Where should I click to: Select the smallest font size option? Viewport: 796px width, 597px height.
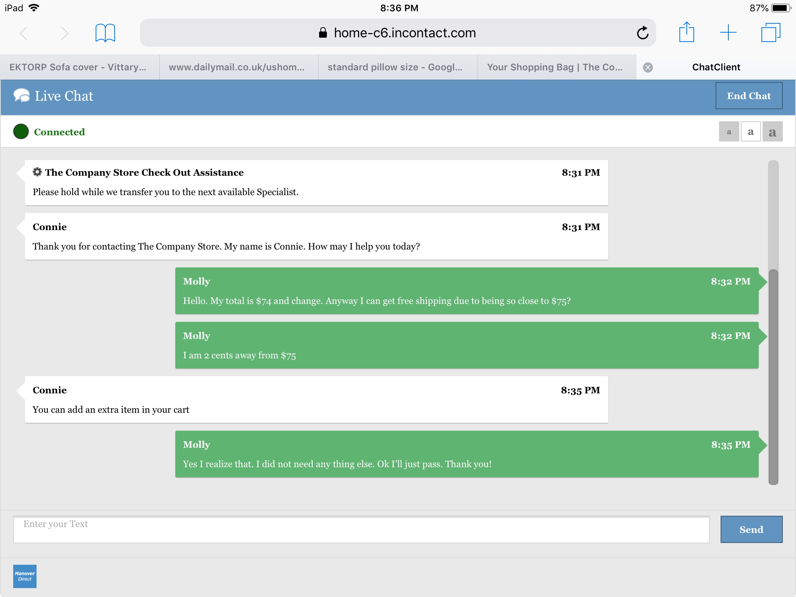729,132
